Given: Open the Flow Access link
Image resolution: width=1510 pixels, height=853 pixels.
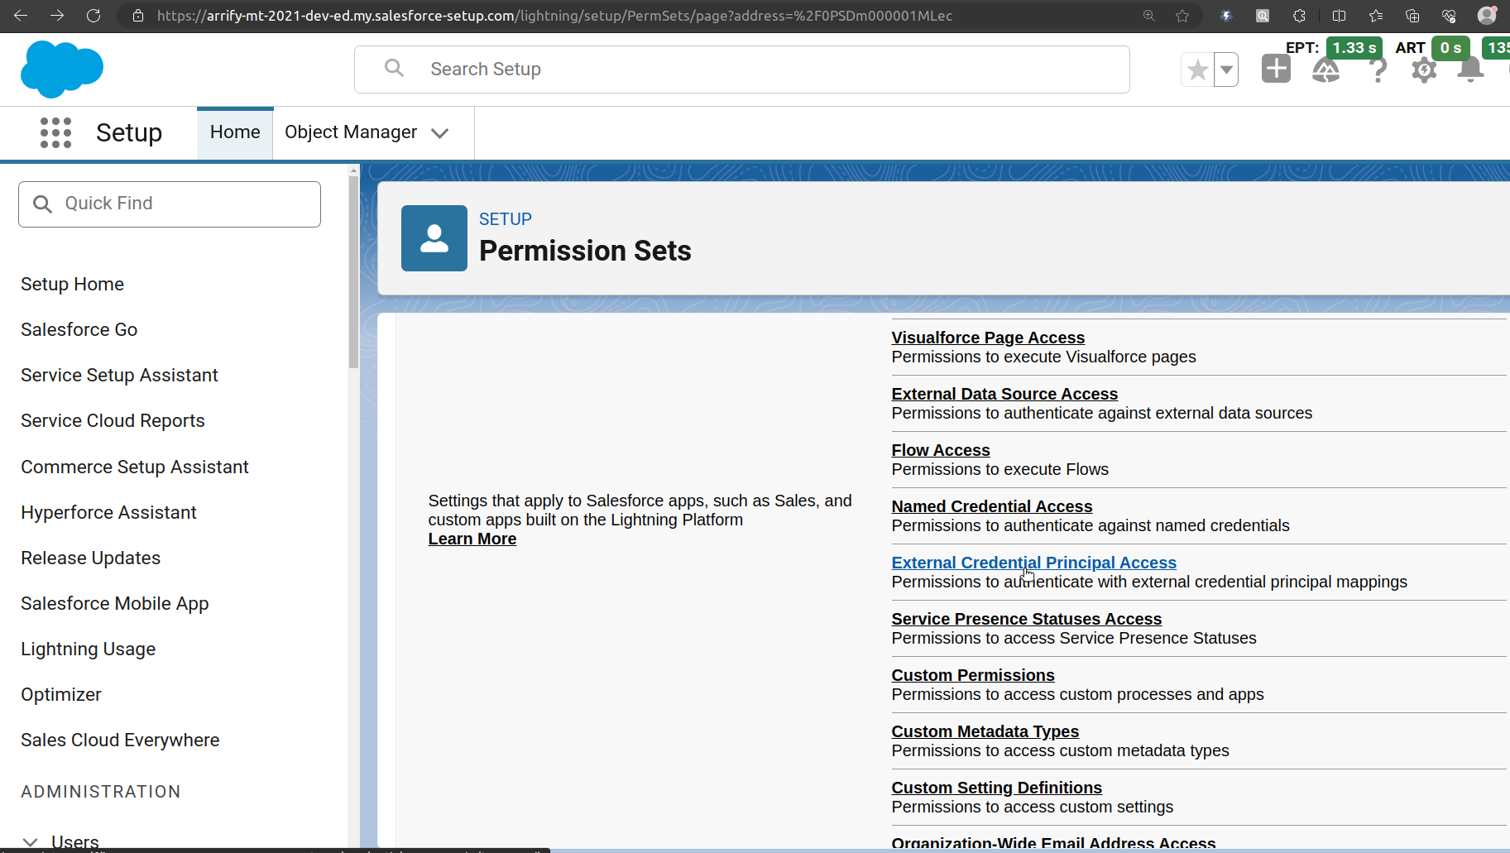Looking at the screenshot, I should click(x=940, y=449).
